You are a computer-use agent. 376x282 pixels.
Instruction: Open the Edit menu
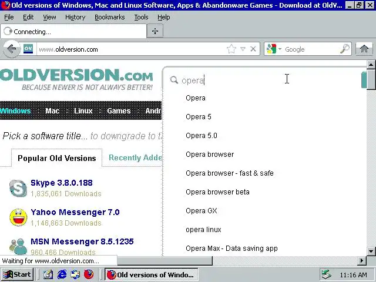coord(28,17)
